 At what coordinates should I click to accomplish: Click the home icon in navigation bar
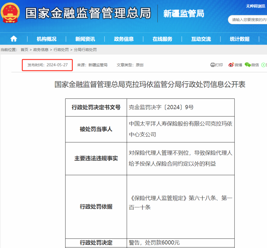click(14, 39)
